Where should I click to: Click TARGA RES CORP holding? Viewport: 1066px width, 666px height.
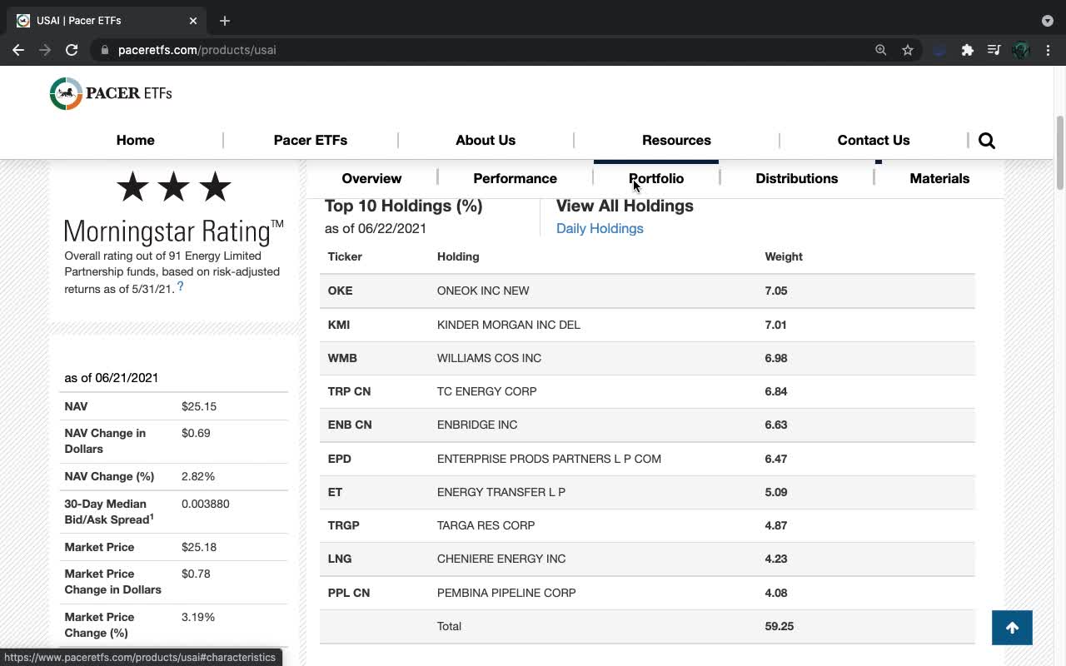(x=486, y=525)
